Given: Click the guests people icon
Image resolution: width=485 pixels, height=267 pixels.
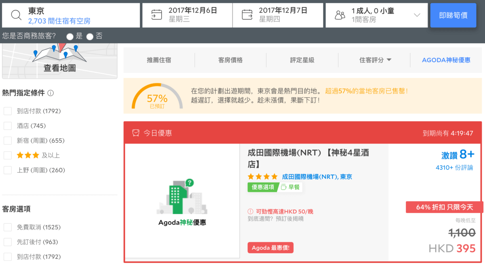Looking at the screenshot, I should coord(340,15).
